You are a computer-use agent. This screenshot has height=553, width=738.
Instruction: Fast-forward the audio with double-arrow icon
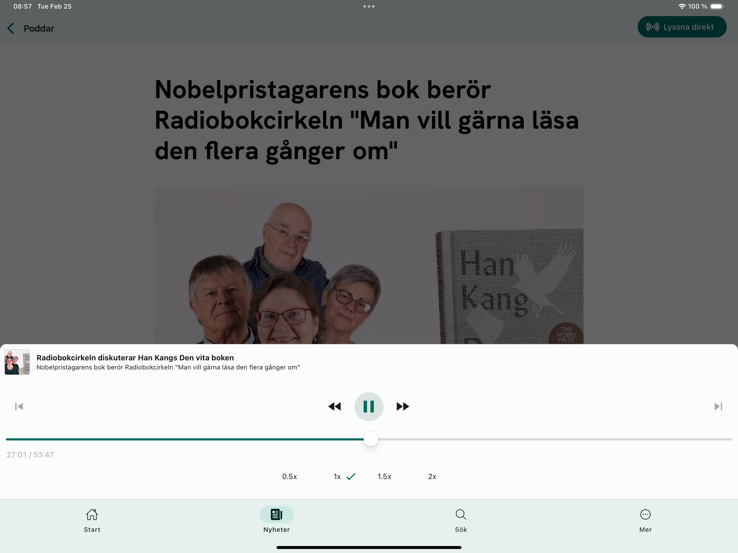pos(403,406)
